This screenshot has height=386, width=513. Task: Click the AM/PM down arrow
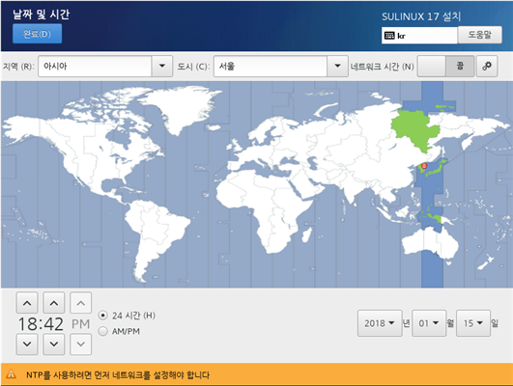81,344
